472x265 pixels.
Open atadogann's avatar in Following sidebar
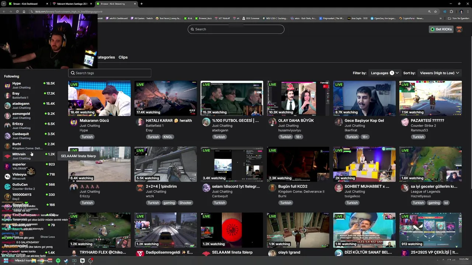click(7, 106)
